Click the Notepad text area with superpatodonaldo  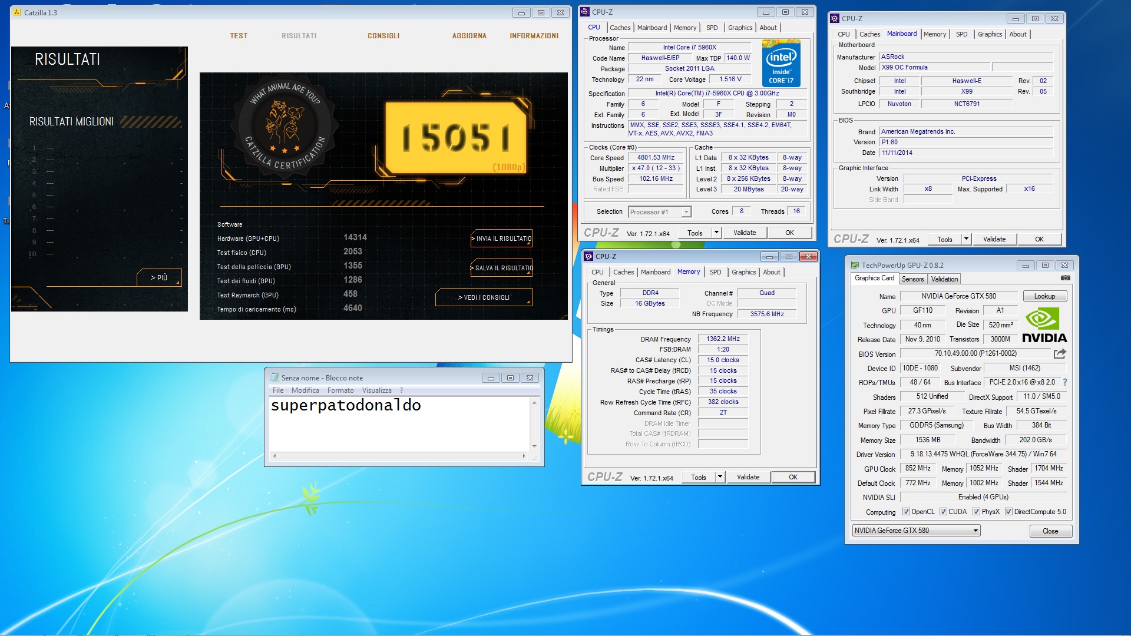(x=400, y=424)
